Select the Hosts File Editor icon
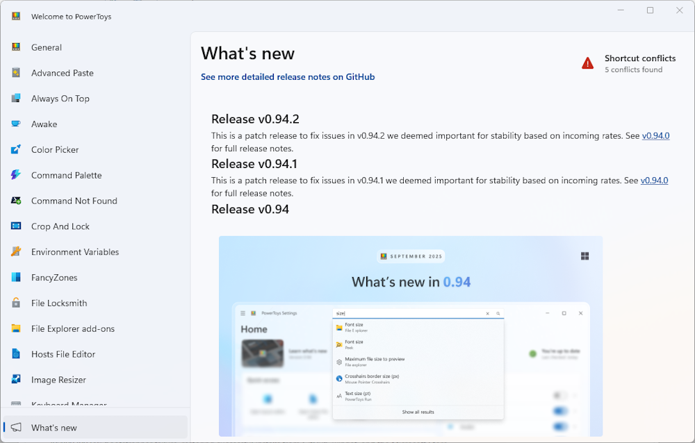 pyautogui.click(x=16, y=354)
